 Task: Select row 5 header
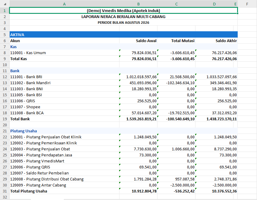point(5,35)
